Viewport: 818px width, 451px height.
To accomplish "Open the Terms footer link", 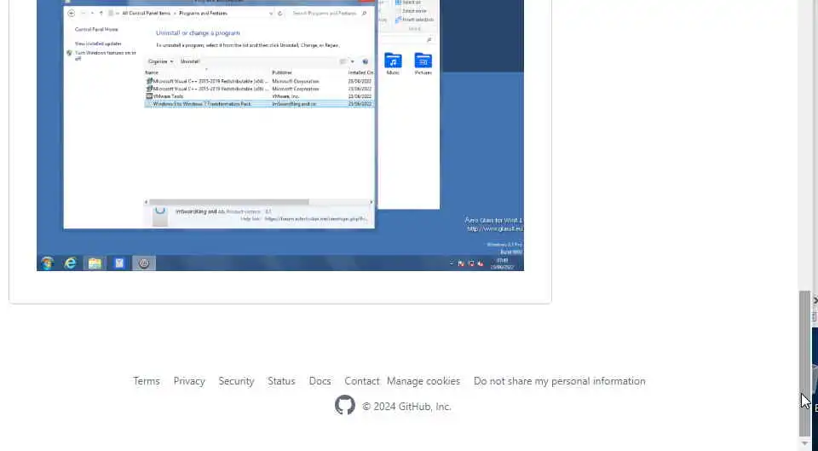I will (146, 381).
